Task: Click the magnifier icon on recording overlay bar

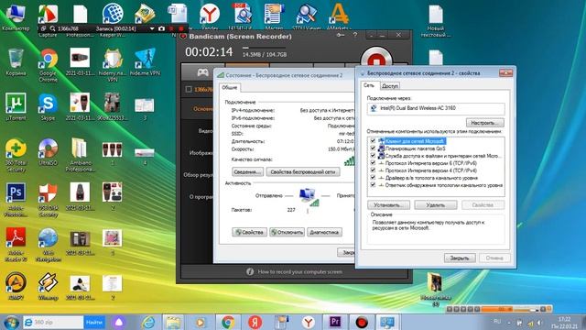Action: pyautogui.click(x=52, y=28)
